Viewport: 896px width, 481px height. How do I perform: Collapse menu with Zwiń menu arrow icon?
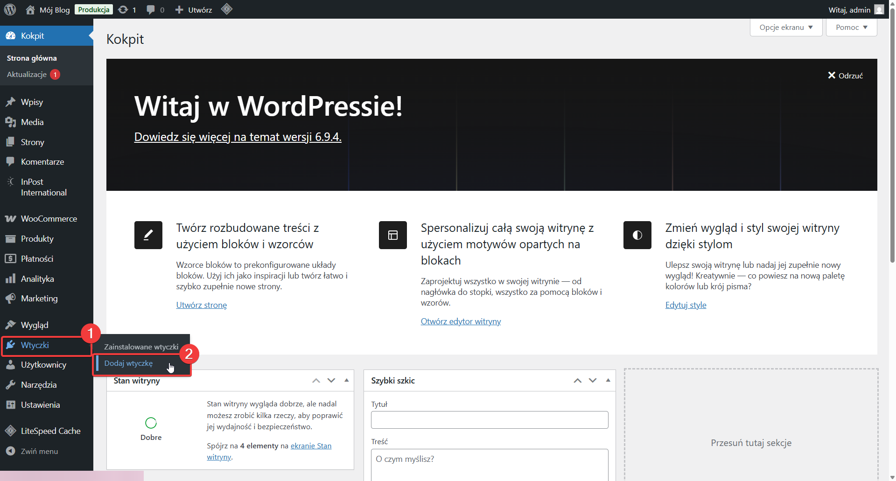[10, 451]
